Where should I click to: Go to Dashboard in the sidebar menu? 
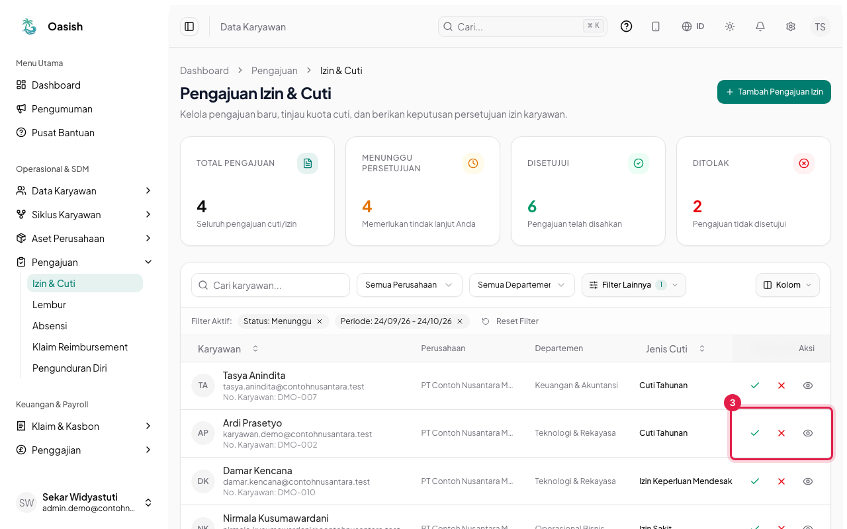85,85
